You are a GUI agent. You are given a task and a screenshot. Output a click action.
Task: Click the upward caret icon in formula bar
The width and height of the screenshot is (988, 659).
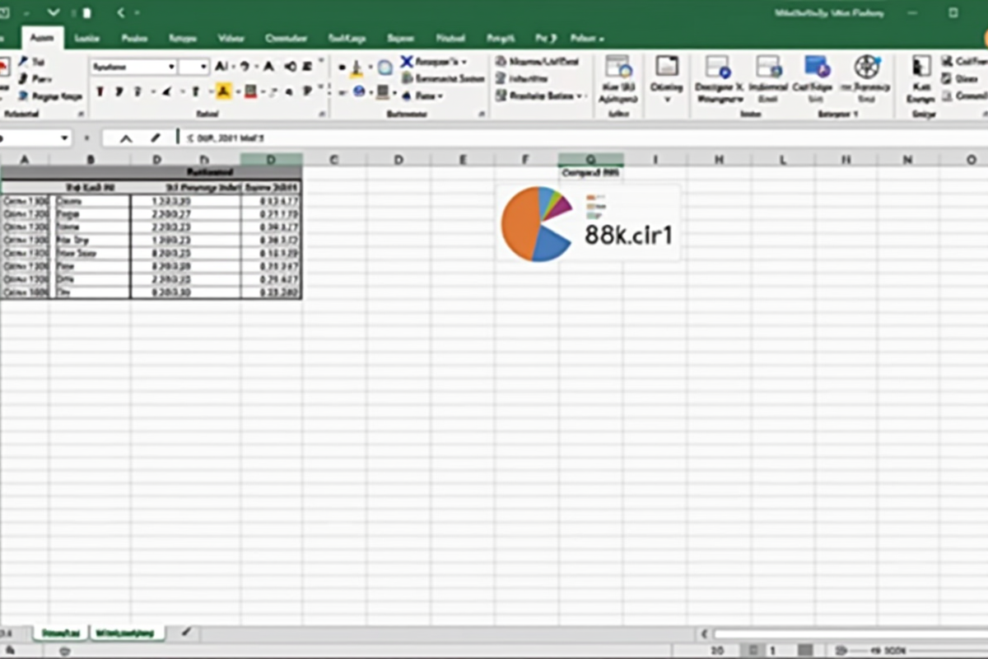pyautogui.click(x=126, y=138)
